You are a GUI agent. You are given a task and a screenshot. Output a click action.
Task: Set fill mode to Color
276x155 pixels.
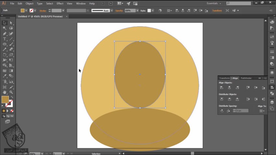(4, 111)
